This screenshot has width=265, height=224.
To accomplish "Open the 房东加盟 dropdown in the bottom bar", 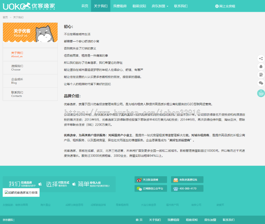I will point(210,220).
